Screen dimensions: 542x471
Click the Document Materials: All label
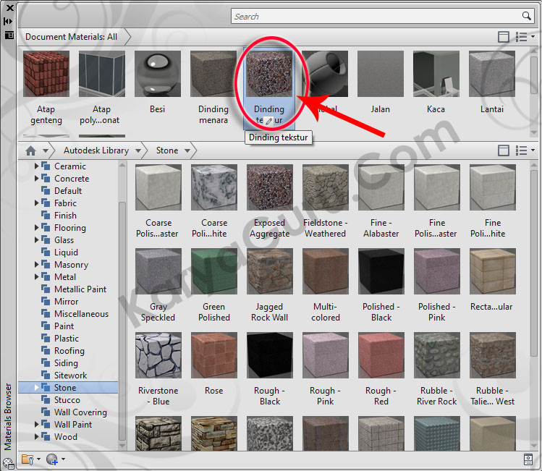coord(71,36)
